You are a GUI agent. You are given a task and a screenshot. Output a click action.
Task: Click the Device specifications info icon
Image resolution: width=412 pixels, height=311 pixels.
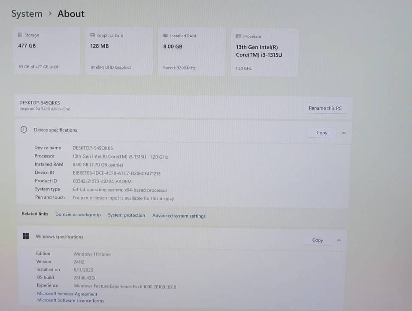pos(24,130)
